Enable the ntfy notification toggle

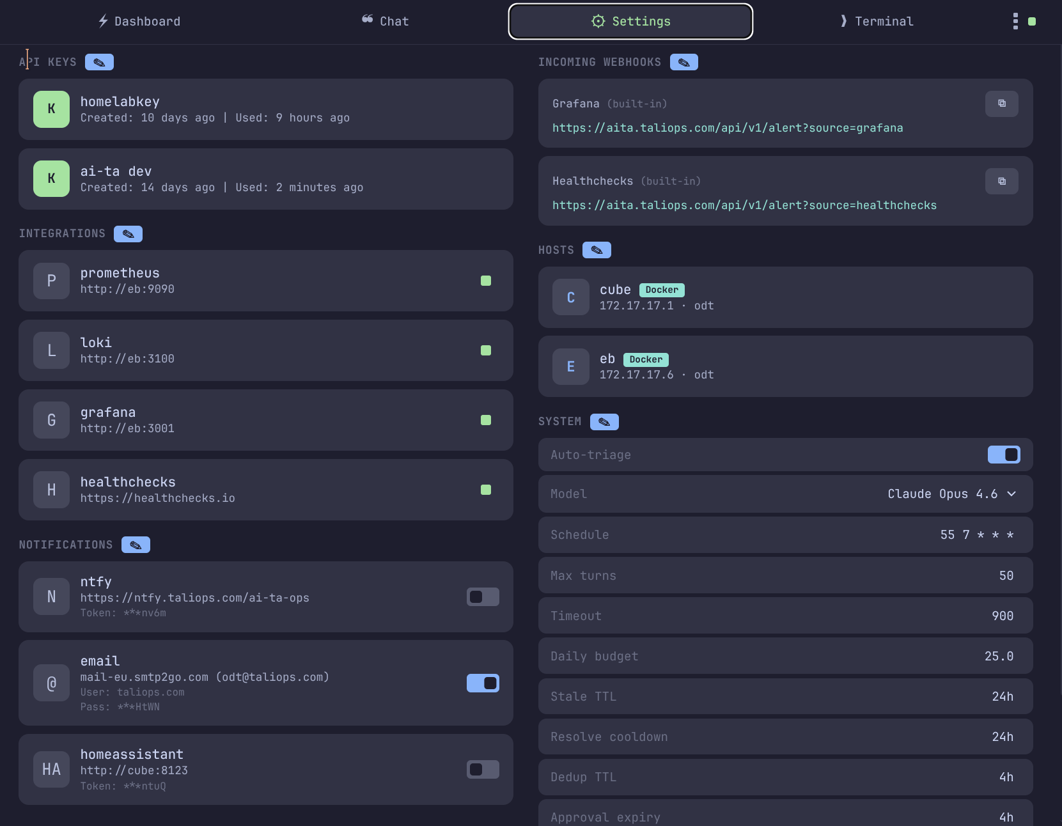tap(483, 596)
